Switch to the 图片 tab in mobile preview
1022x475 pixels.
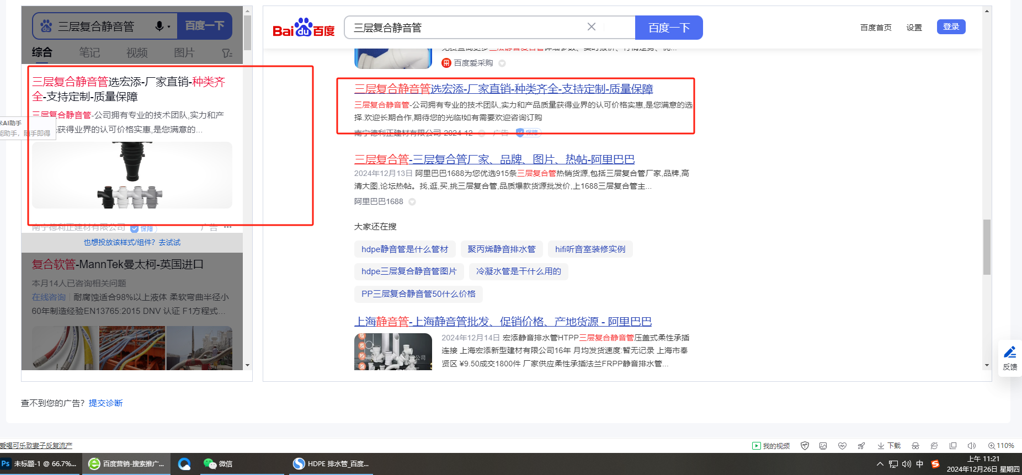coord(184,52)
